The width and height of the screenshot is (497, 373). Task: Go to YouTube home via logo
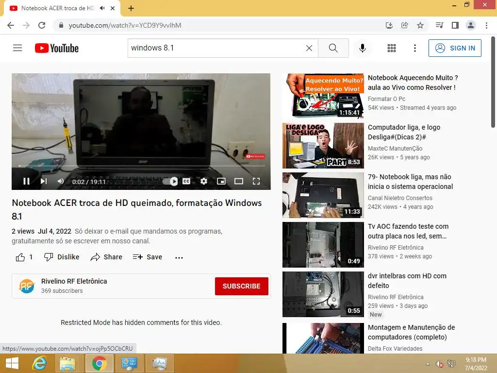[x=57, y=48]
